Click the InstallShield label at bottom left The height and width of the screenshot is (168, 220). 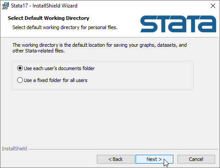click(15, 149)
